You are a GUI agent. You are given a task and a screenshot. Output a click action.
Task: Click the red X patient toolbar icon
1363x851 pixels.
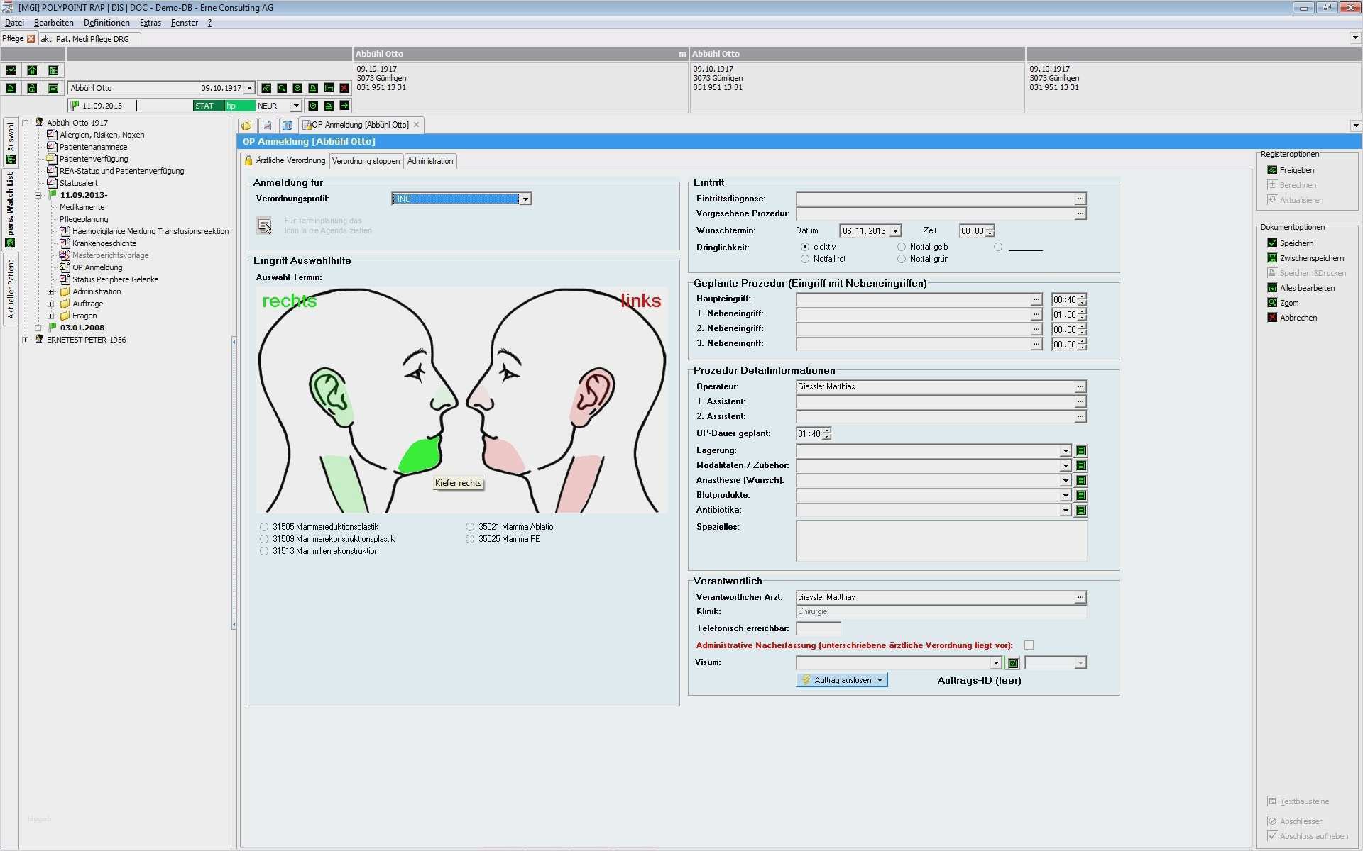(344, 88)
